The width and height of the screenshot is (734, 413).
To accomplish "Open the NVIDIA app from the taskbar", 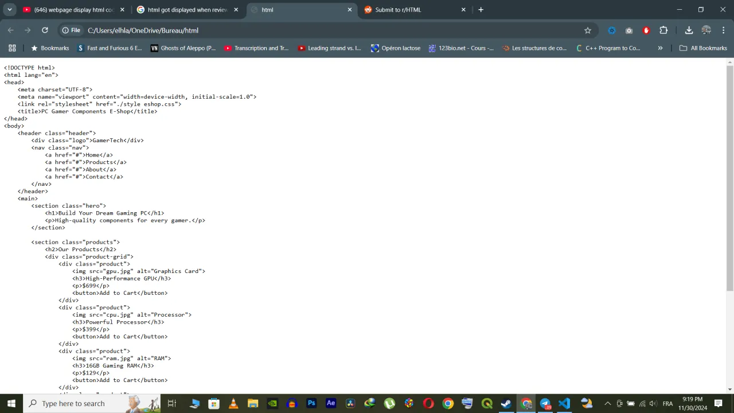I will coord(272,403).
